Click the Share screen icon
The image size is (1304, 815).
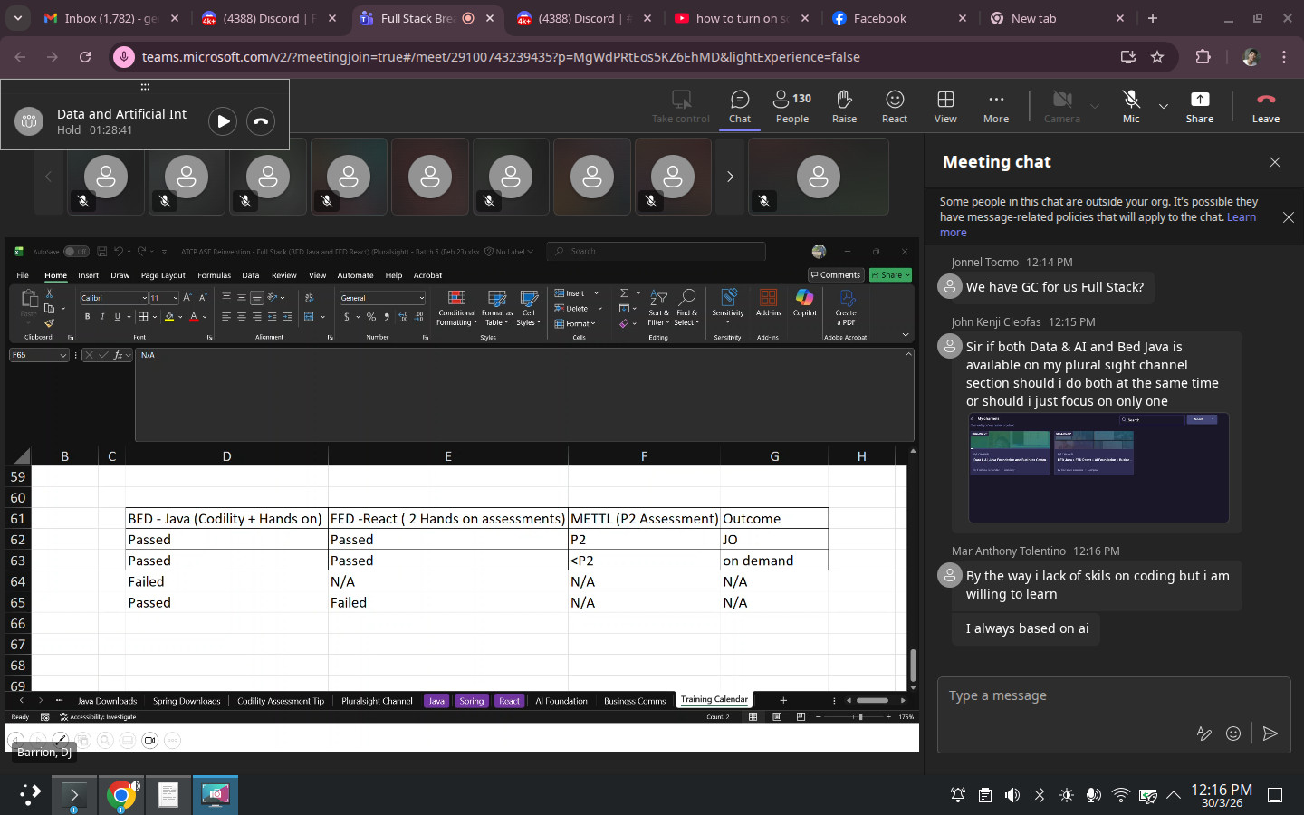coord(1200,107)
